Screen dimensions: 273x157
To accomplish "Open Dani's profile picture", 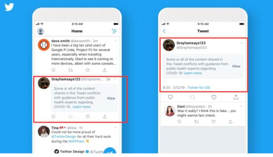I will [x=170, y=111].
